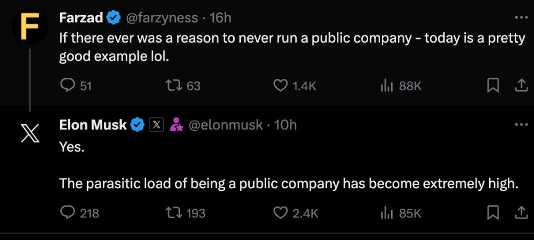Click the X affiliation badge beside Elon Musk
Viewport: 534px width, 240px height.
(157, 125)
